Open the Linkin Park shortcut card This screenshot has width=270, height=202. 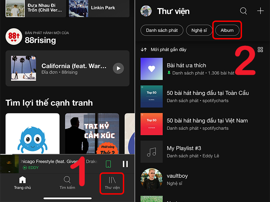click(x=99, y=8)
